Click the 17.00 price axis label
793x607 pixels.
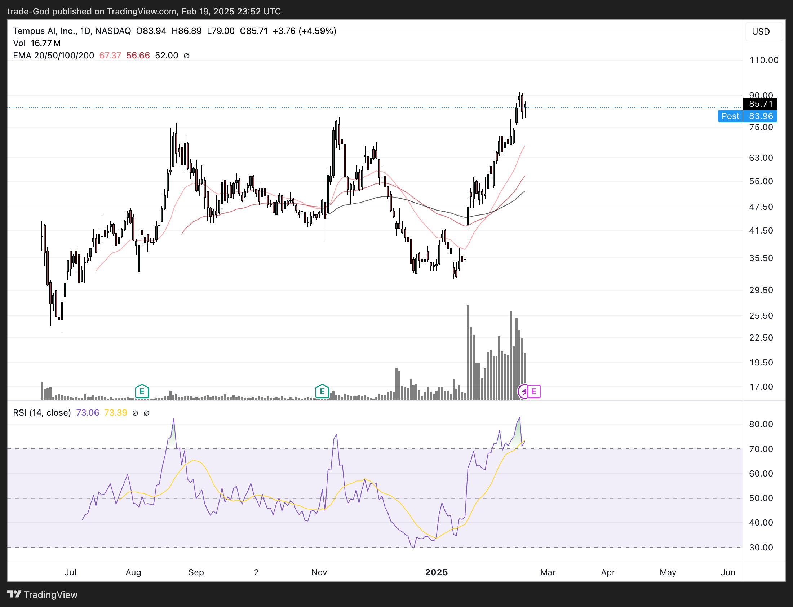(761, 387)
